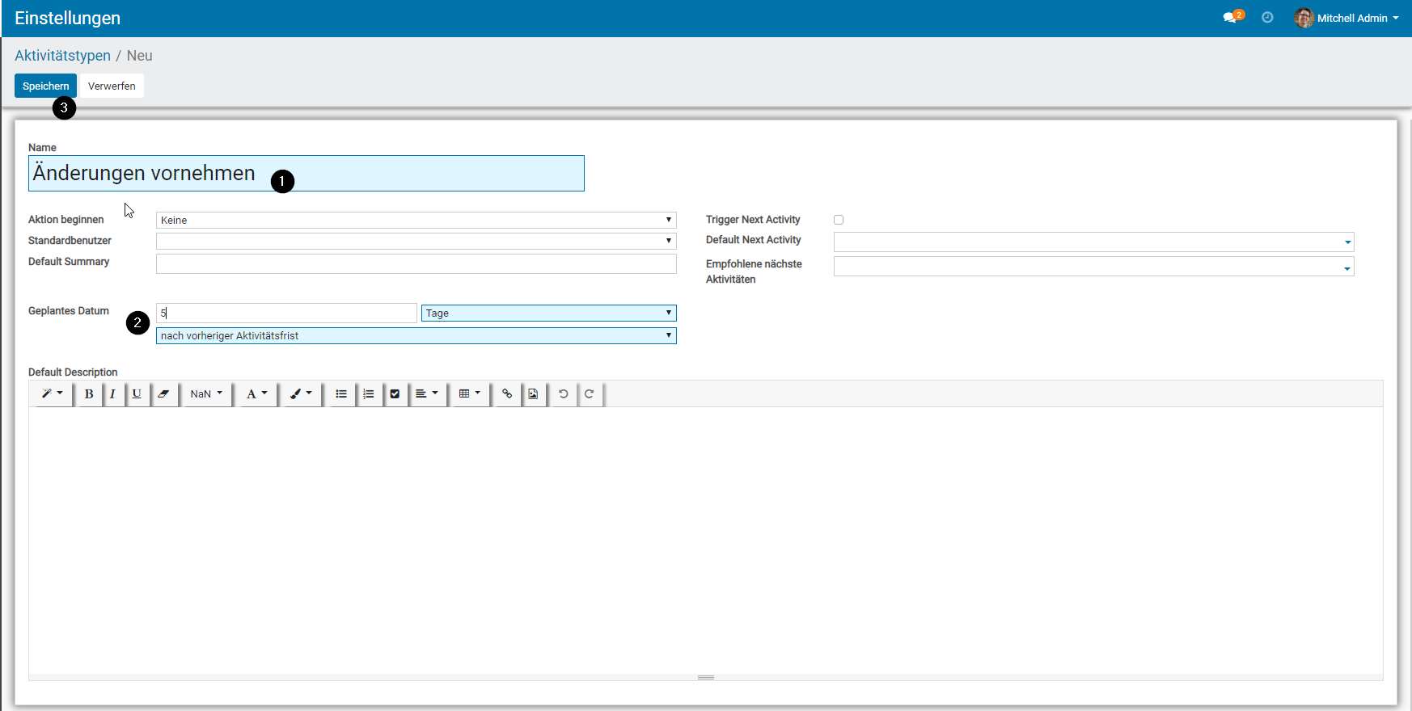1412x711 pixels.
Task: Click the Speichern button
Action: click(45, 86)
